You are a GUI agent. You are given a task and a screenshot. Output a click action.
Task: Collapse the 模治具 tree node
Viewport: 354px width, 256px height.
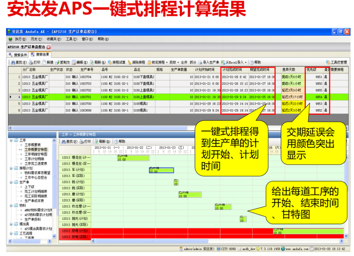(11, 224)
